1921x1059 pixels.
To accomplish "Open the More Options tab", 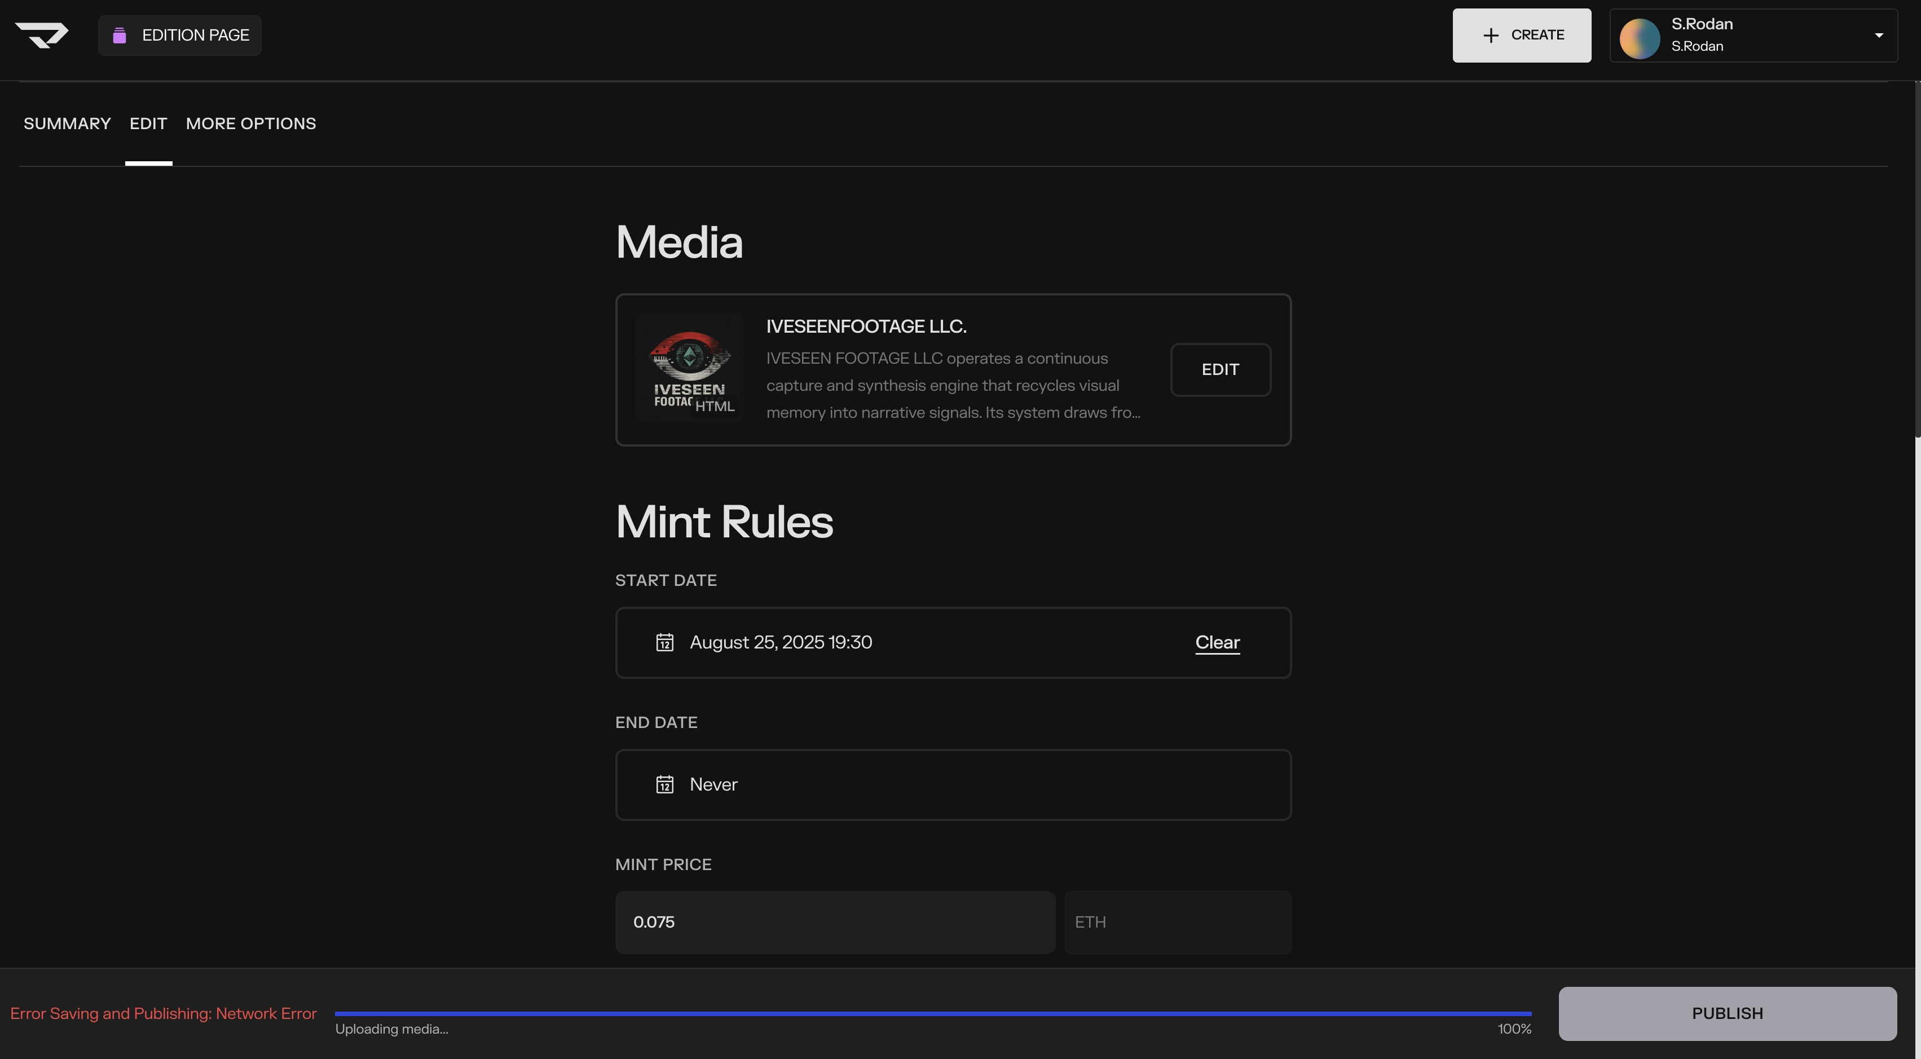I will [x=250, y=123].
